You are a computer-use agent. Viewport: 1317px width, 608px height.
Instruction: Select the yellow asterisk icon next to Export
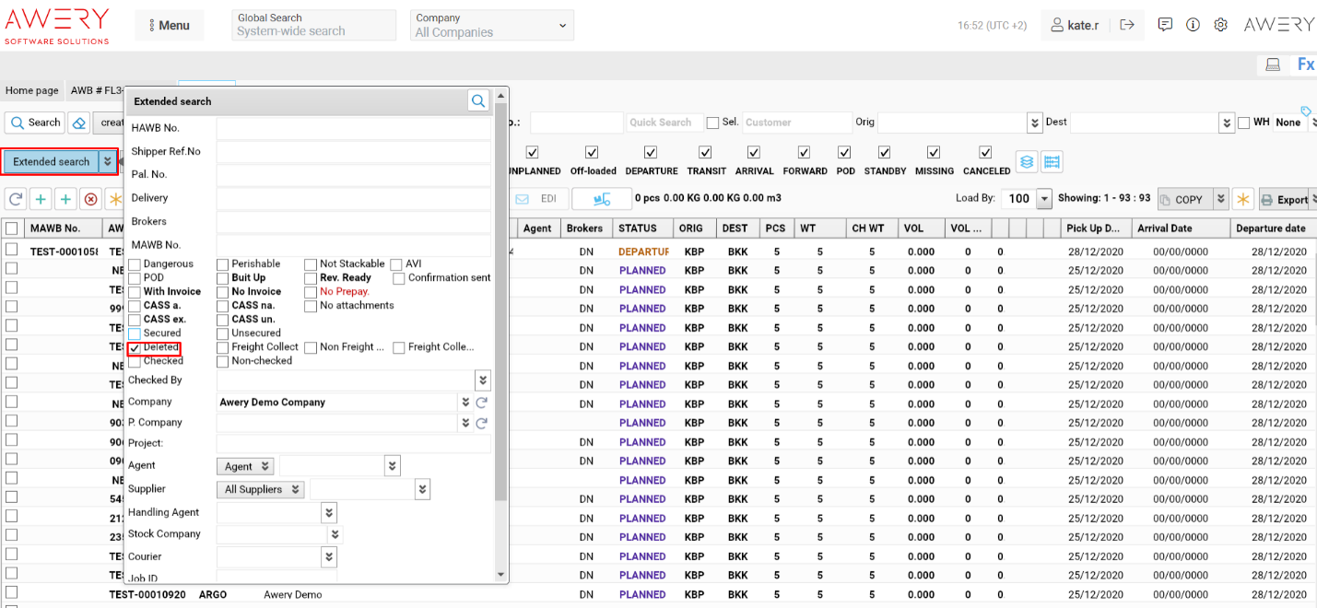(1242, 199)
